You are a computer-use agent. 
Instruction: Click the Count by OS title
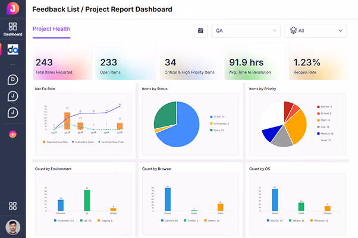pos(260,169)
